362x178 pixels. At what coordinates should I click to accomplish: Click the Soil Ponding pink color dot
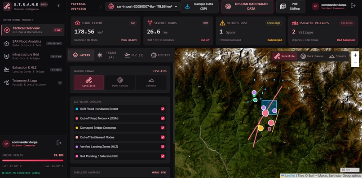77,156
